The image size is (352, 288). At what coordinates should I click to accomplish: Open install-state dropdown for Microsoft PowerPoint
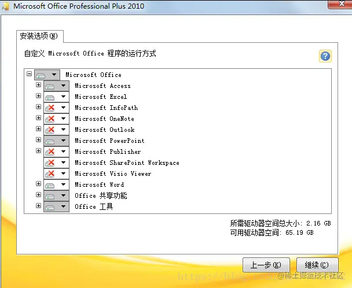pyautogui.click(x=56, y=141)
